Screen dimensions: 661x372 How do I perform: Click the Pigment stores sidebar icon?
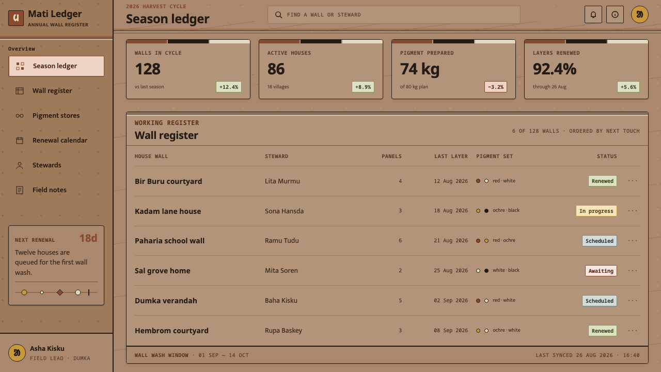pos(20,116)
